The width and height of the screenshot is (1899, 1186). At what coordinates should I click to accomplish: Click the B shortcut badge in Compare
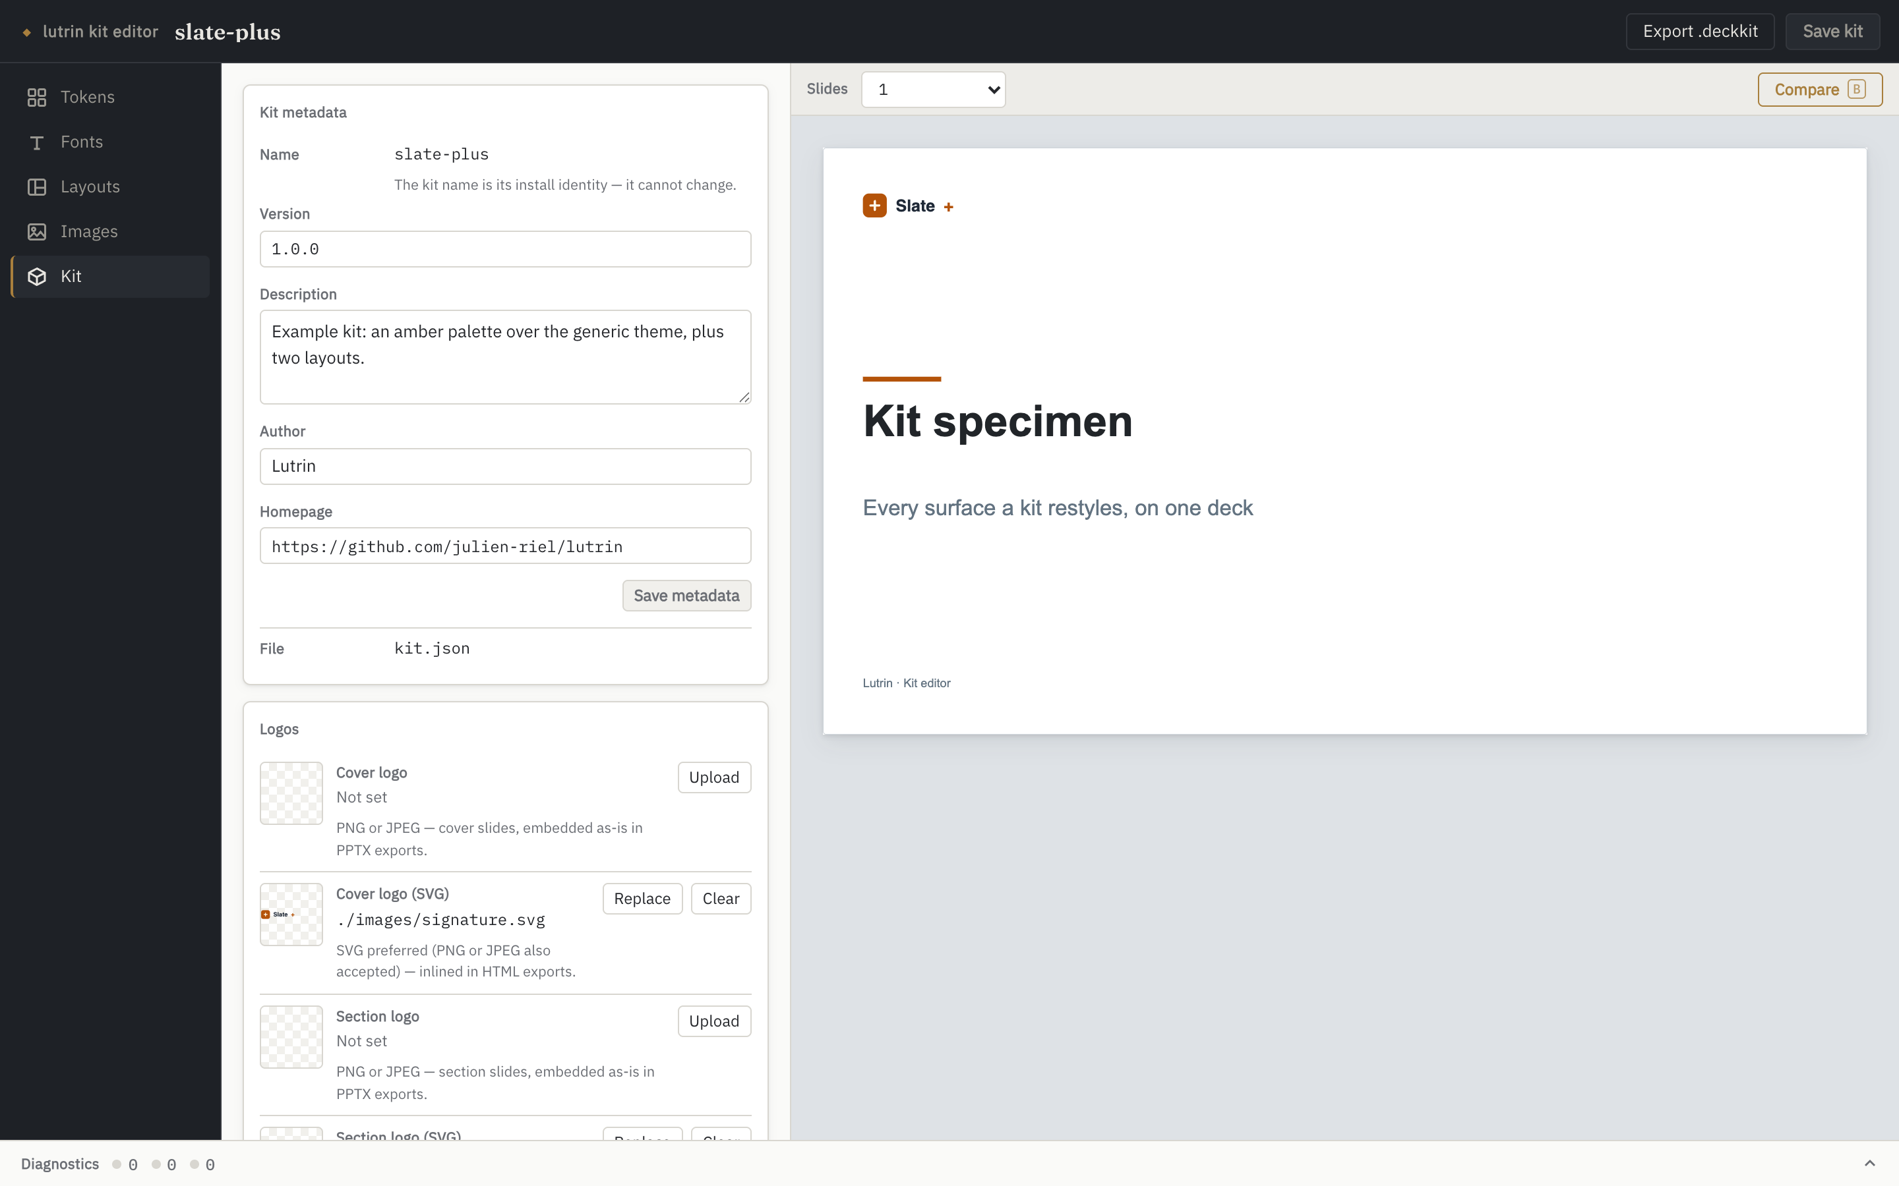[1856, 90]
